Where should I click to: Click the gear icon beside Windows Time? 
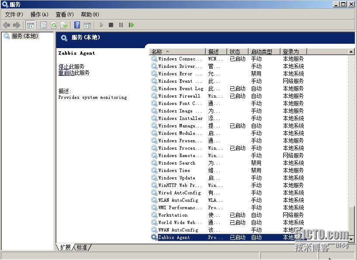tap(154, 170)
